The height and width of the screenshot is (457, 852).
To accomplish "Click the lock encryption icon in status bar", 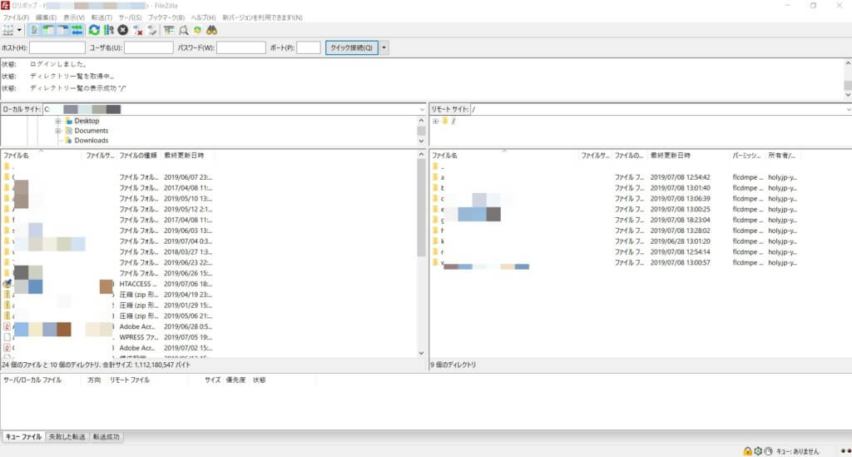I will click(747, 450).
